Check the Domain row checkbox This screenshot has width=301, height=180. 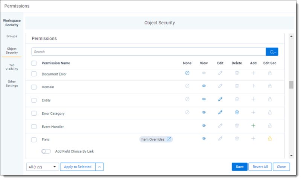[34, 87]
